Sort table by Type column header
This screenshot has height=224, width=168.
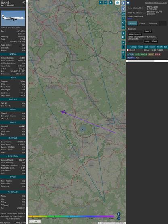146,47
